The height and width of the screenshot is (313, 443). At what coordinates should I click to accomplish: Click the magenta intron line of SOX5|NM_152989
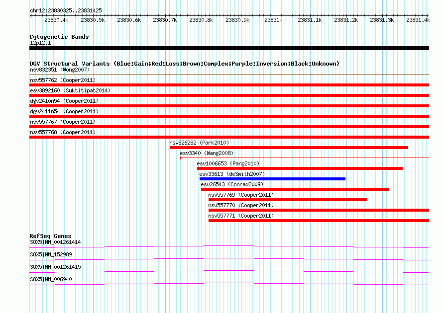tap(229, 259)
